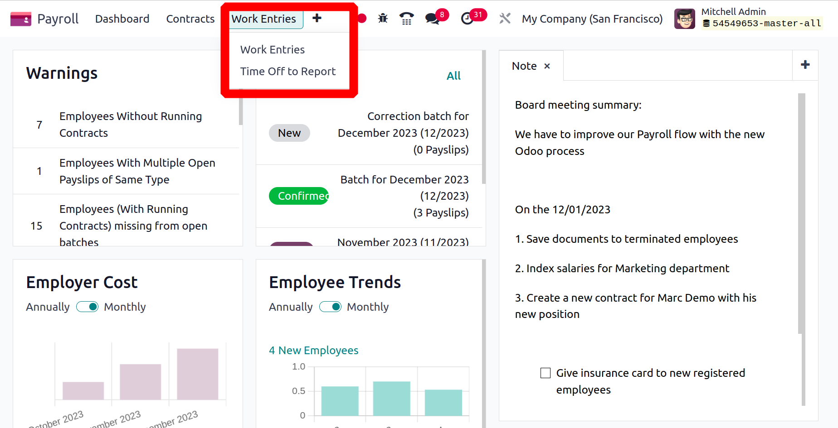Click the red recording dot icon
This screenshot has width=838, height=428.
coord(362,19)
